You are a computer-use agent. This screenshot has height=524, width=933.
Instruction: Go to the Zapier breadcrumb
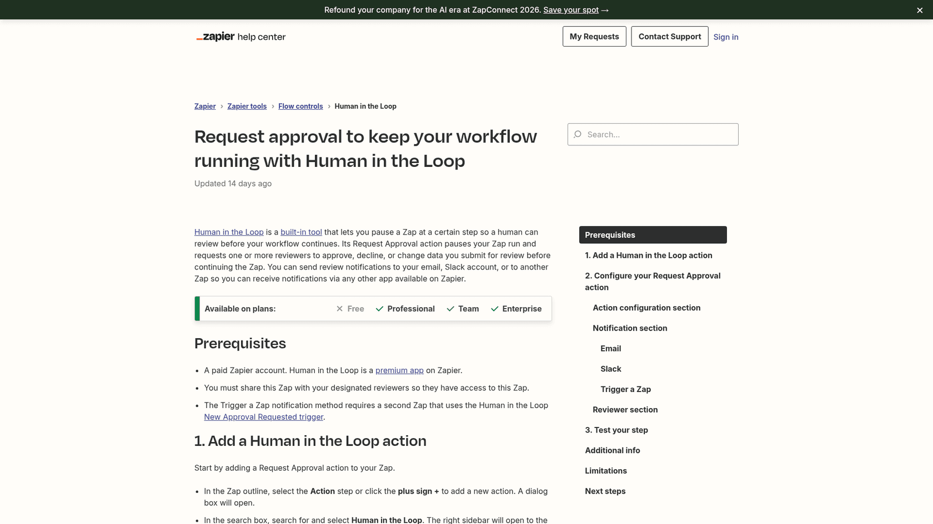point(205,106)
